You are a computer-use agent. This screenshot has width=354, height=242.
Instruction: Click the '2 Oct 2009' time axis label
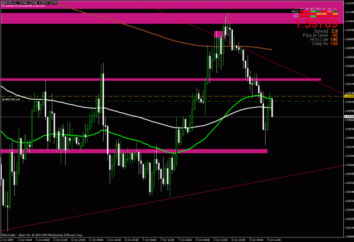7,240
